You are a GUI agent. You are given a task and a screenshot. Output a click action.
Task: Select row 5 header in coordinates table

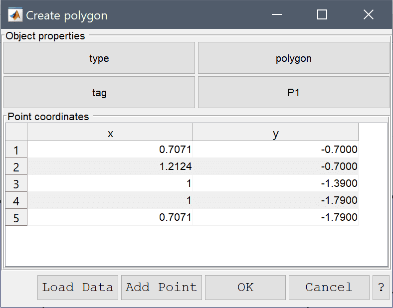[x=16, y=217]
